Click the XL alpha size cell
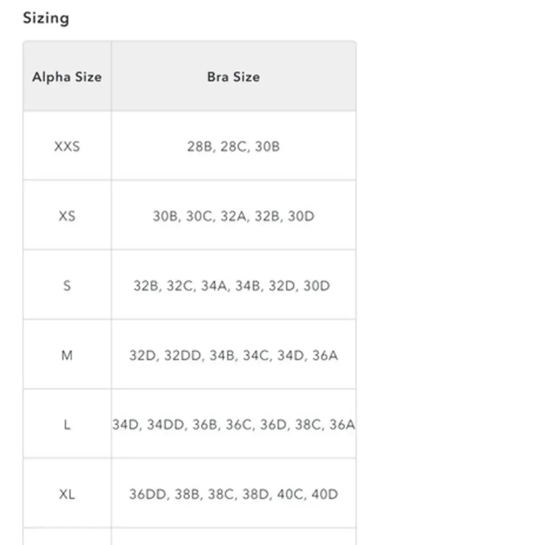545x545 pixels. [67, 494]
